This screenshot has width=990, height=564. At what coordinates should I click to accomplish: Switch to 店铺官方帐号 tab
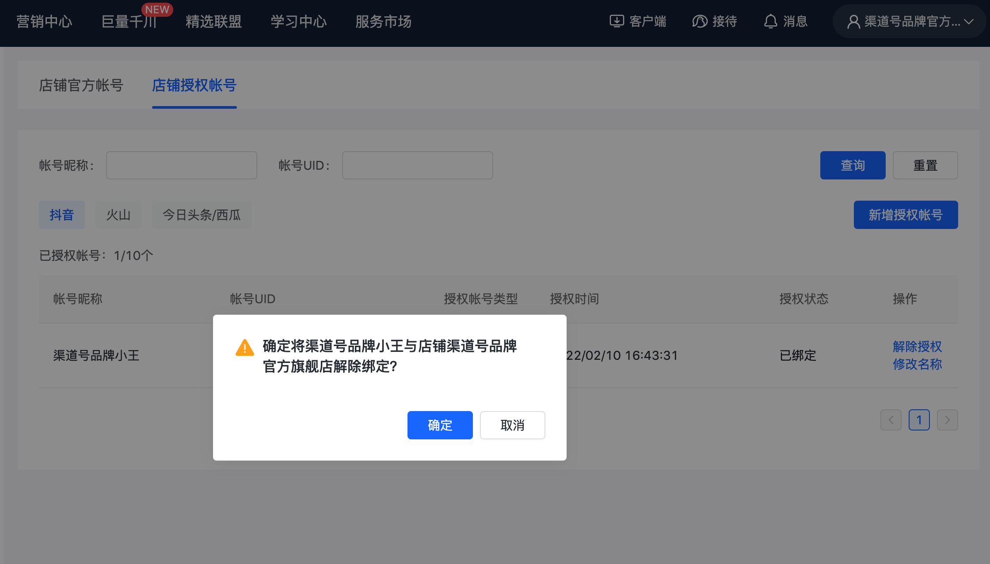tap(81, 85)
